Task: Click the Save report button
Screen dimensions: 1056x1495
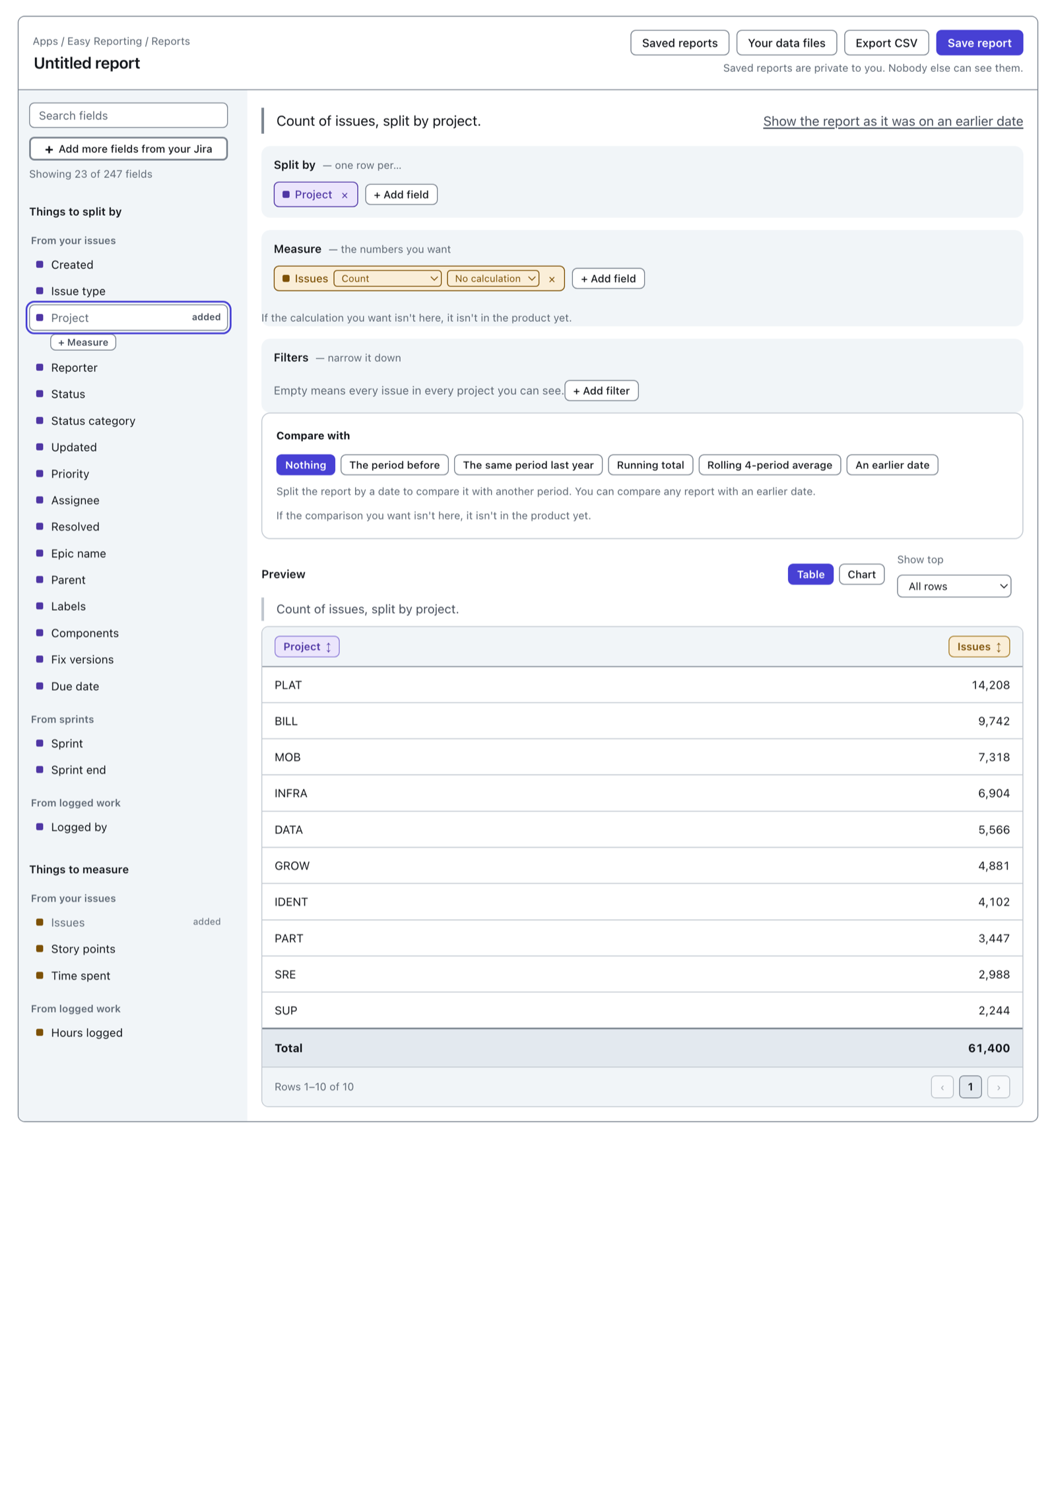Action: [x=979, y=43]
